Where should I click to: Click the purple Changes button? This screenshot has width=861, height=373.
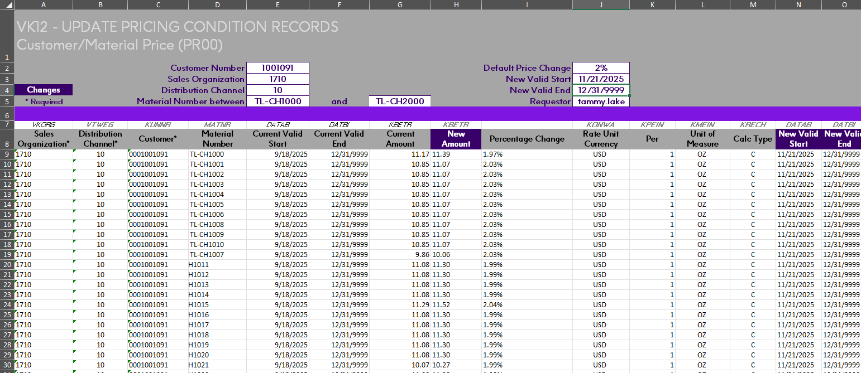pos(44,90)
